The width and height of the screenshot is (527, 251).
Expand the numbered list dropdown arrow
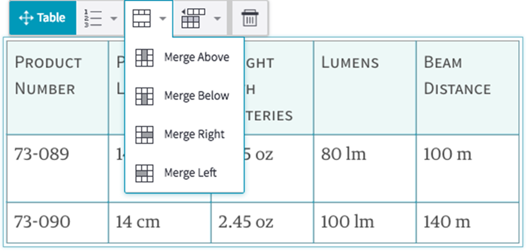tap(113, 18)
